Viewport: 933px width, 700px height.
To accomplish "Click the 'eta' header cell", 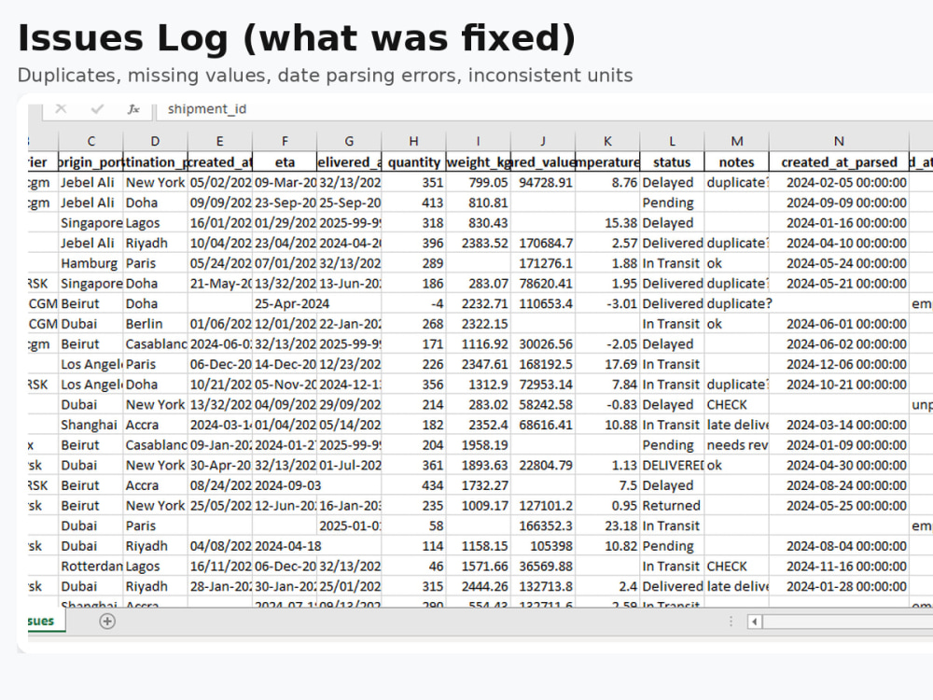I will pos(285,161).
